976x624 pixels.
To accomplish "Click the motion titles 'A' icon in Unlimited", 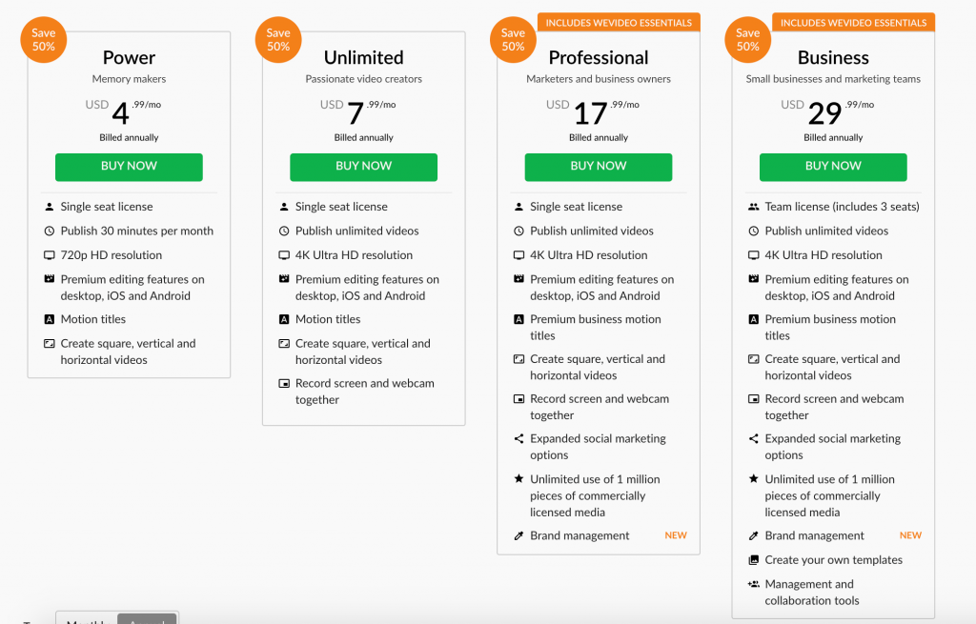I will pos(284,319).
